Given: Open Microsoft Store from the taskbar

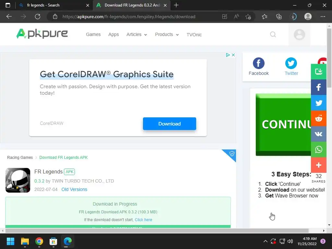Looking at the screenshot, I should [x=53, y=241].
